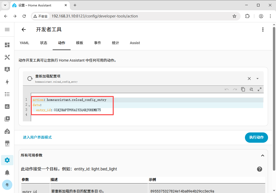Open the Media play sidebar icon
The image size is (276, 193).
click(x=7, y=119)
